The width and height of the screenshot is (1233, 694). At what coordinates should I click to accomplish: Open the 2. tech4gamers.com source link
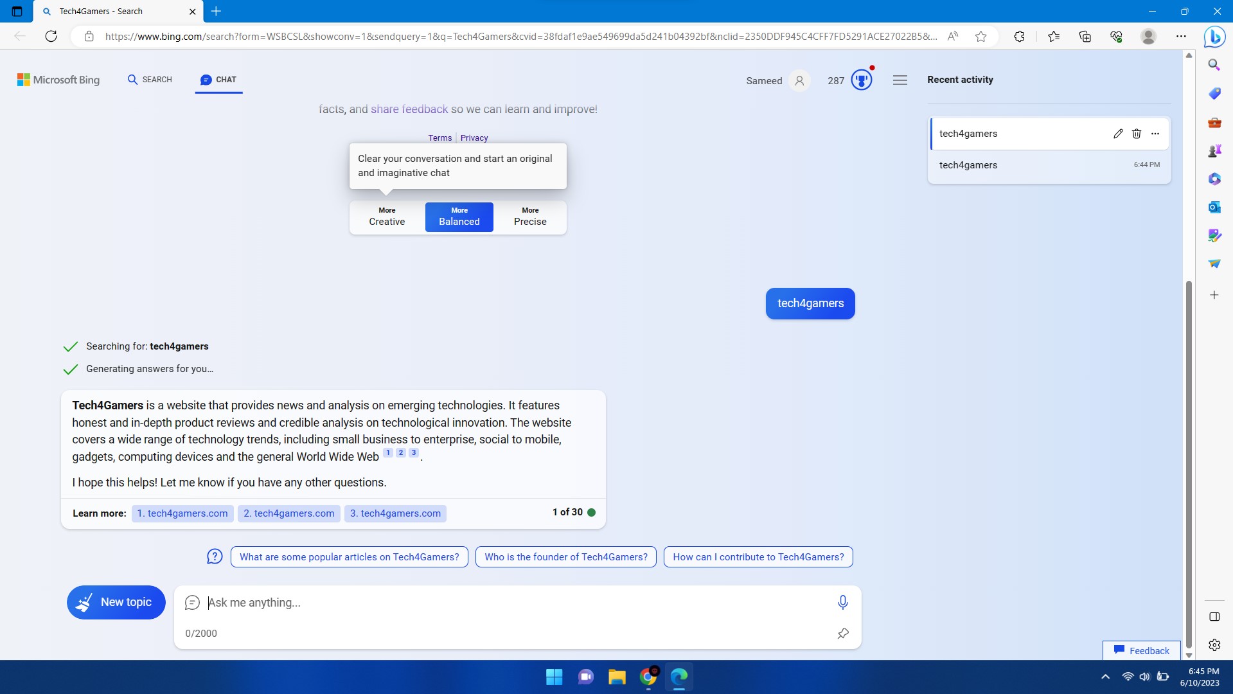pos(288,513)
